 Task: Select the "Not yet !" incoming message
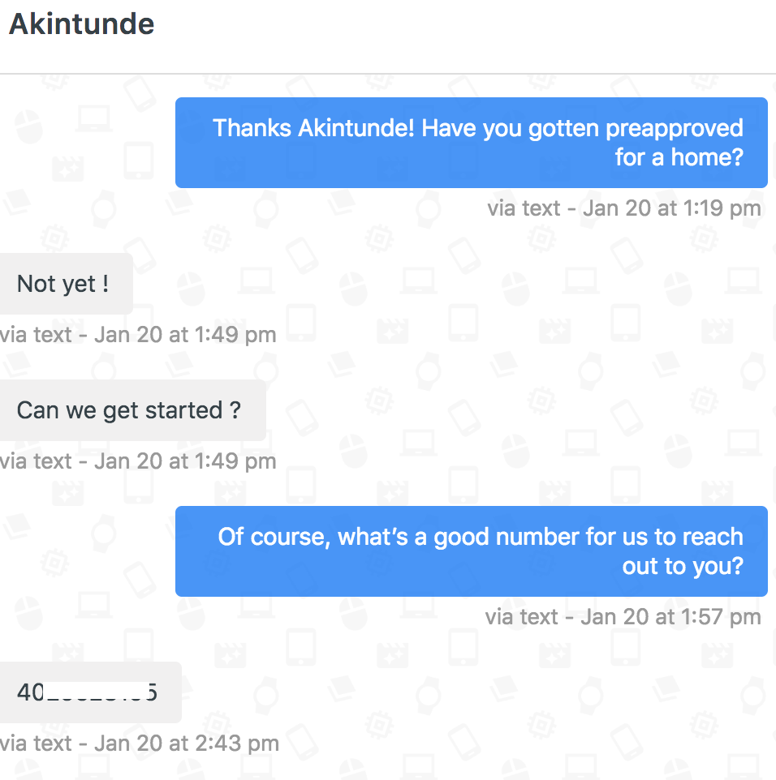point(63,284)
